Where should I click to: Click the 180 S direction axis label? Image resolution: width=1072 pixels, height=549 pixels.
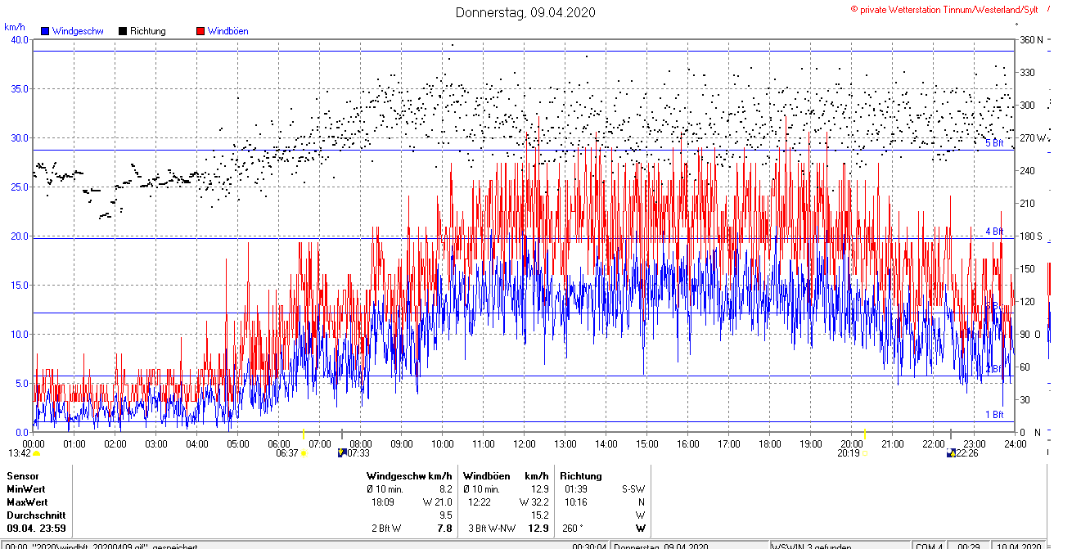[x=1031, y=236]
